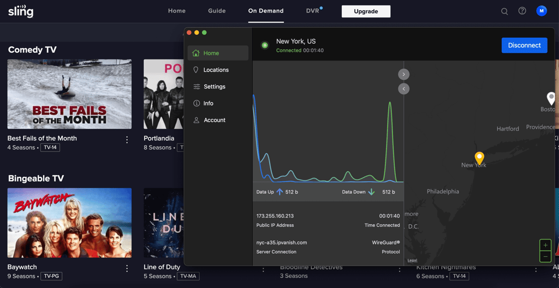Zoom out the map with minus button
Screen dimensions: 559x288
click(545, 256)
